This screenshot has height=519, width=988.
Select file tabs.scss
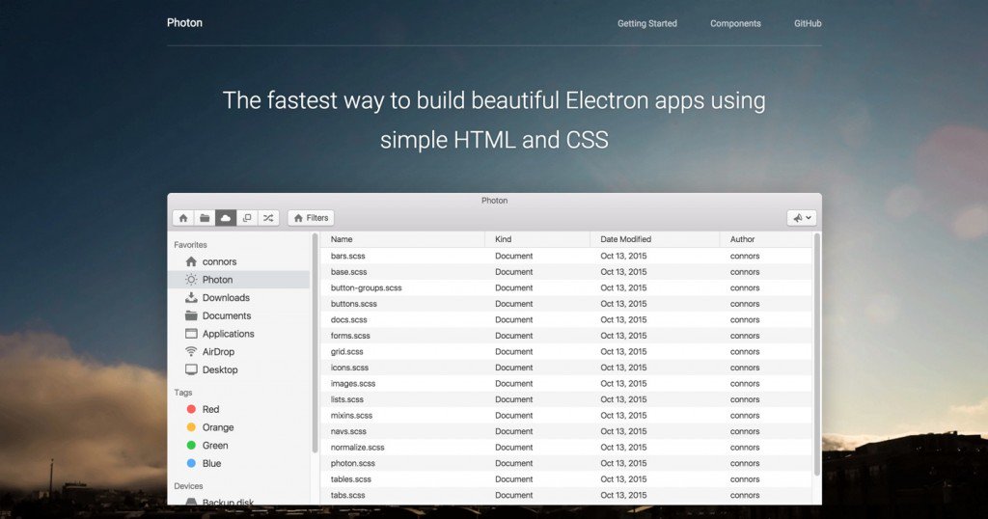pos(566,495)
